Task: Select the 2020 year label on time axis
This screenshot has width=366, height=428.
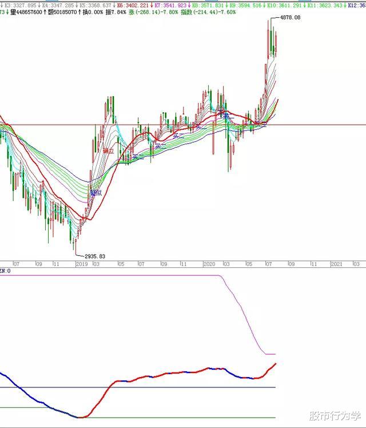Action: (x=209, y=264)
